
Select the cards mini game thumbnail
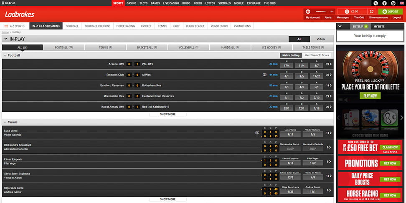click(351, 118)
